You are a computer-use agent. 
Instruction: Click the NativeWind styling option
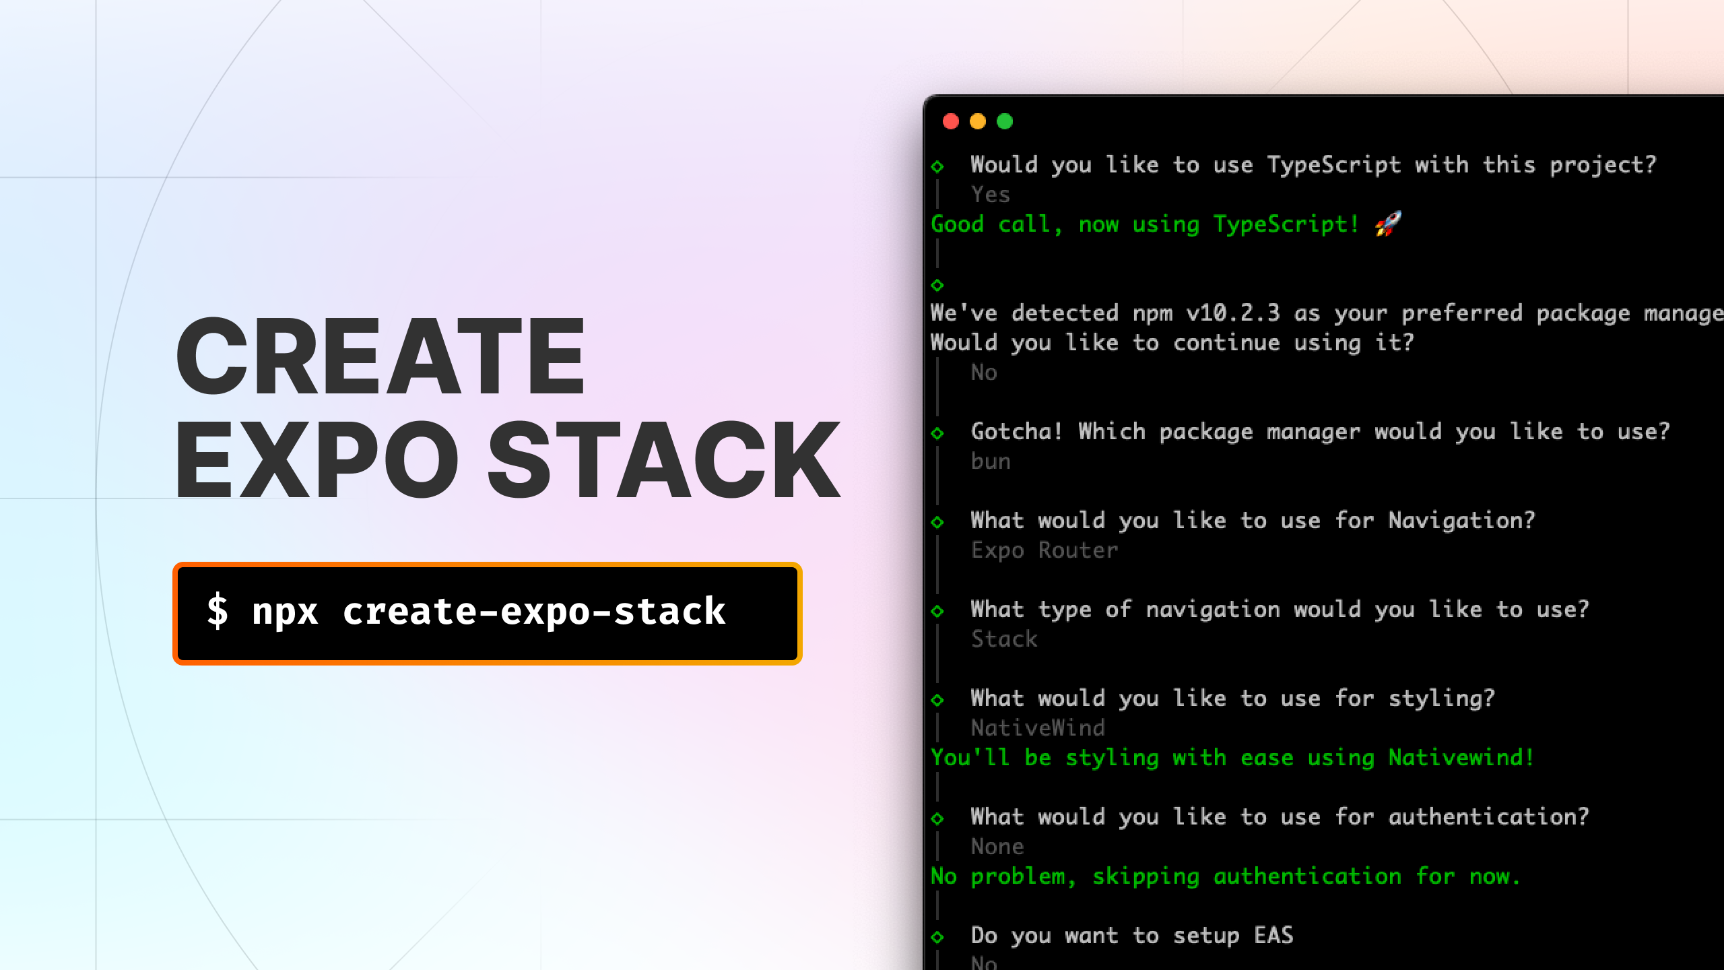pos(1038,727)
